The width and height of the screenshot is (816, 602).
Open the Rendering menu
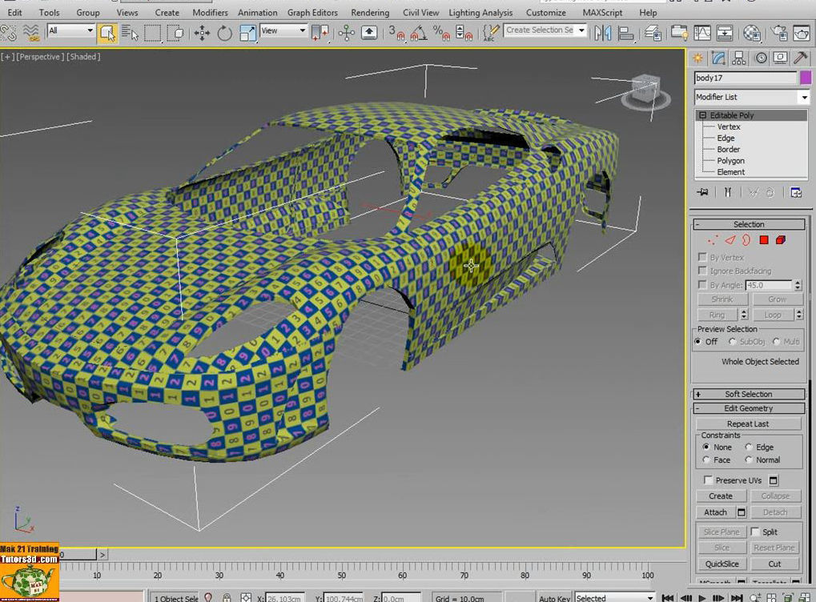pos(370,13)
